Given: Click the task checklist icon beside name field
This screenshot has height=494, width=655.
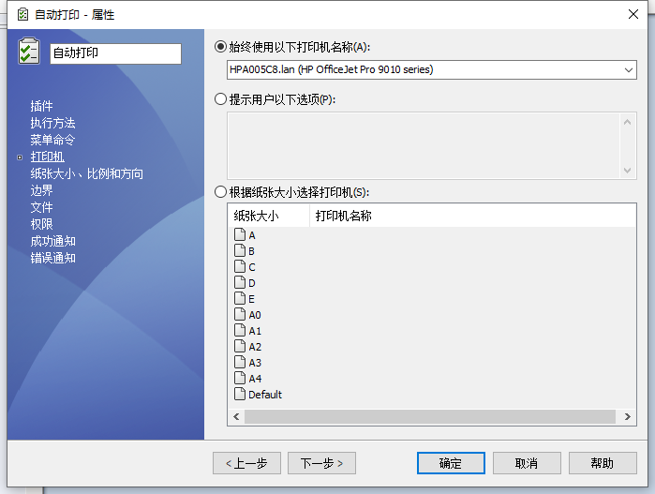Looking at the screenshot, I should [x=29, y=52].
